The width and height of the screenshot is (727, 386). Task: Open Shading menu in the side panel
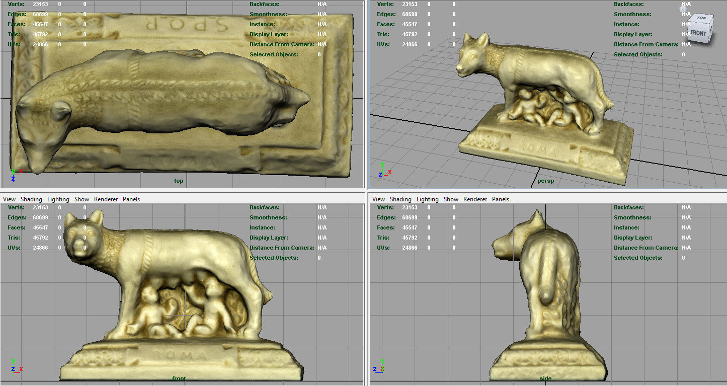[400, 199]
